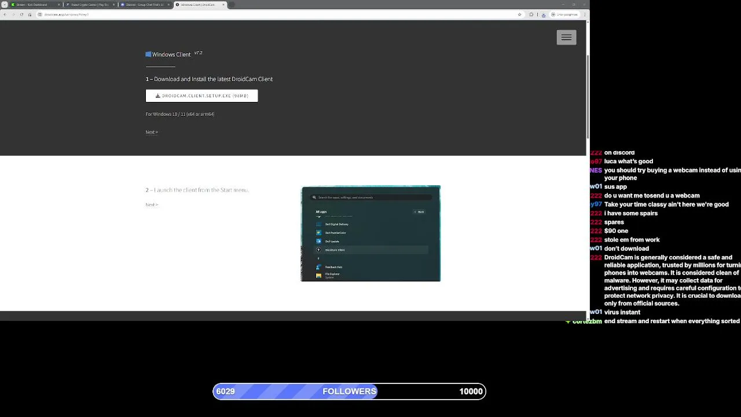Click the Windows 10 / 11 requirement text

[x=180, y=114]
